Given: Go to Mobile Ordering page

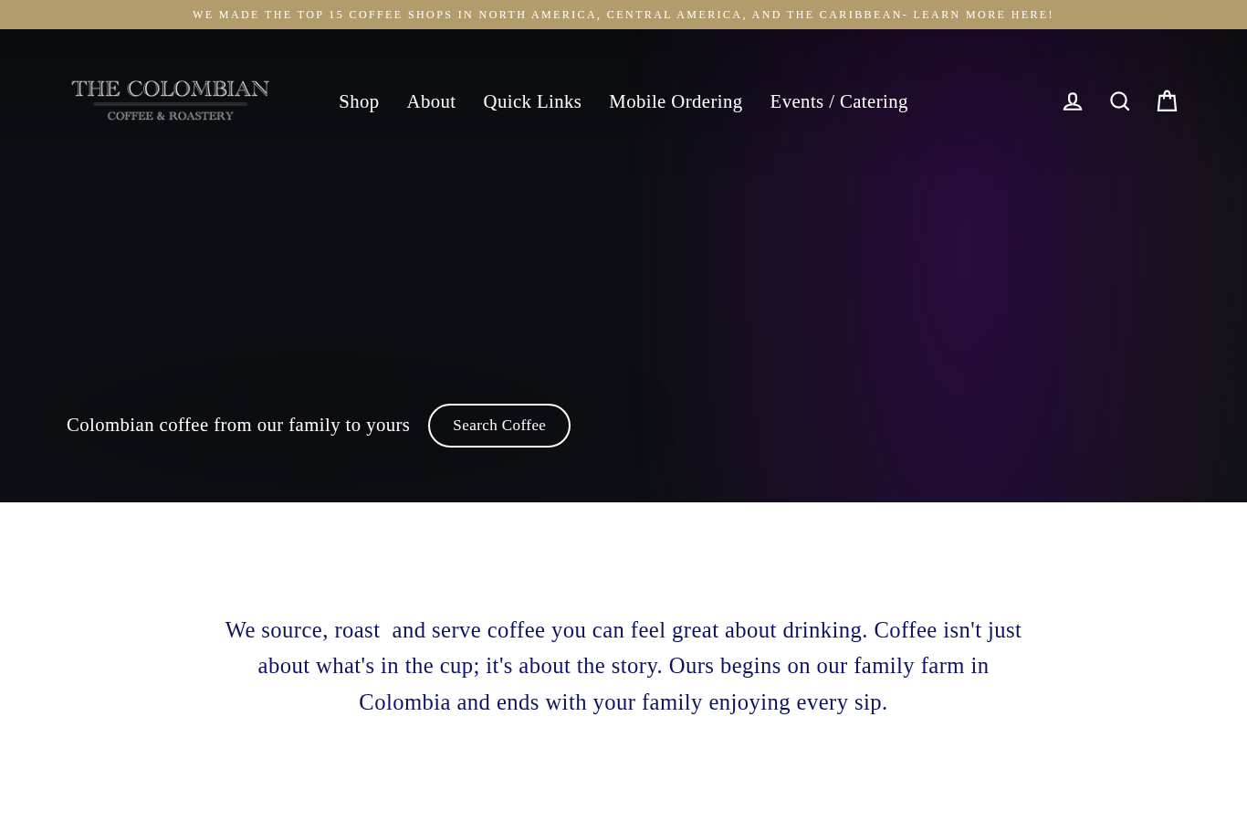Looking at the screenshot, I should [676, 101].
